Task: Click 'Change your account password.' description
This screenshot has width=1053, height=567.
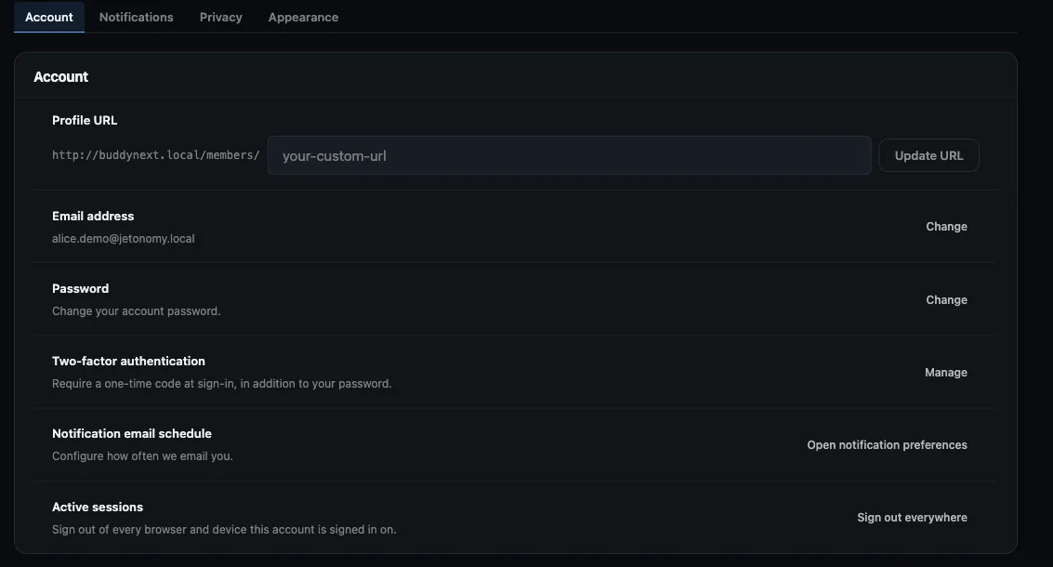Action: pyautogui.click(x=137, y=311)
